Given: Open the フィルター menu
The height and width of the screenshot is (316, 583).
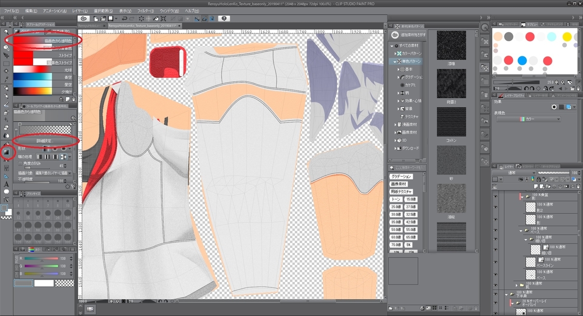Looking at the screenshot, I should 145,11.
